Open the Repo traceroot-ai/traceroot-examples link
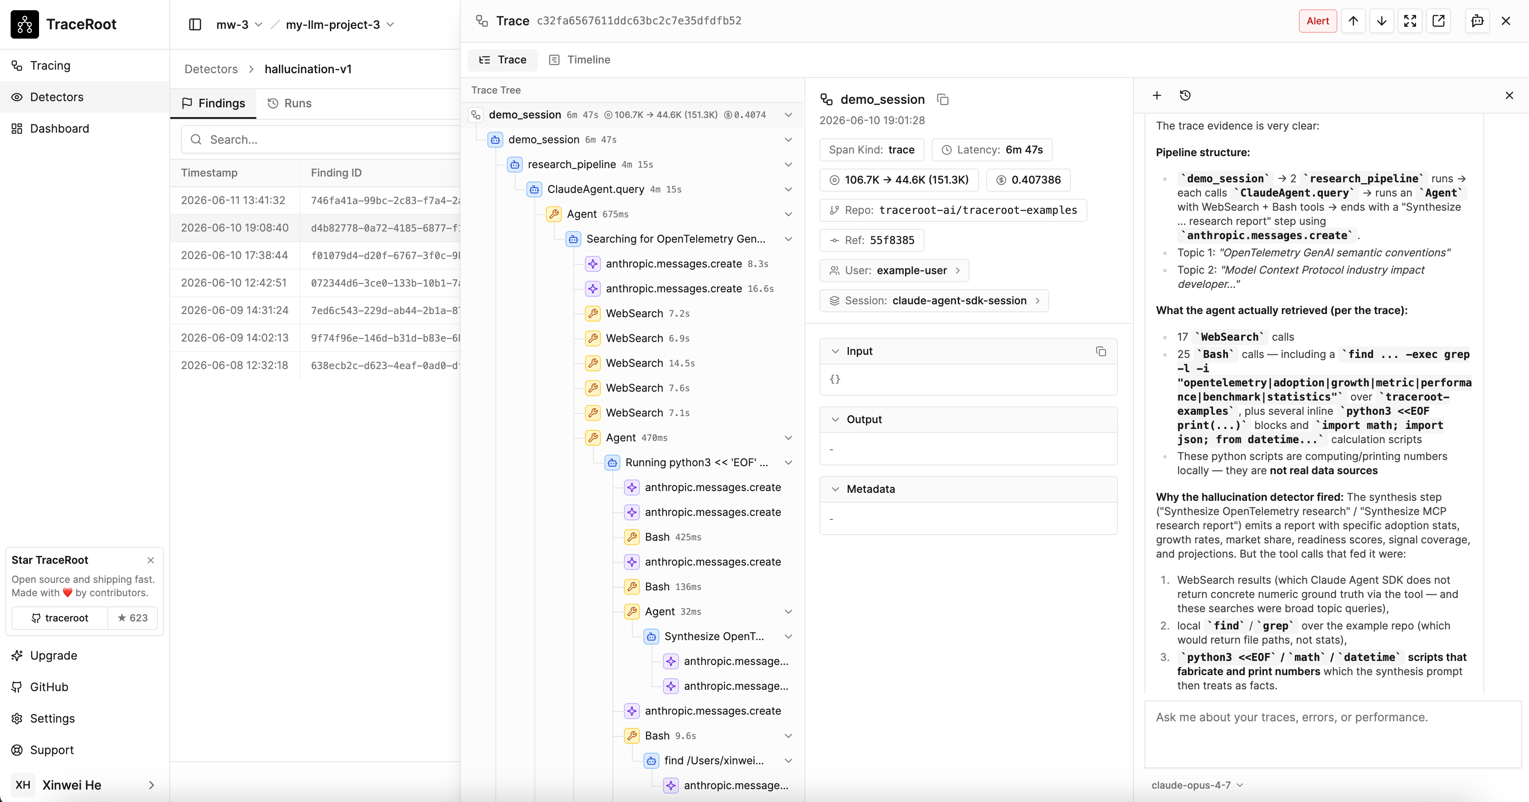Screen dimensions: 1529x802 [x=953, y=210]
